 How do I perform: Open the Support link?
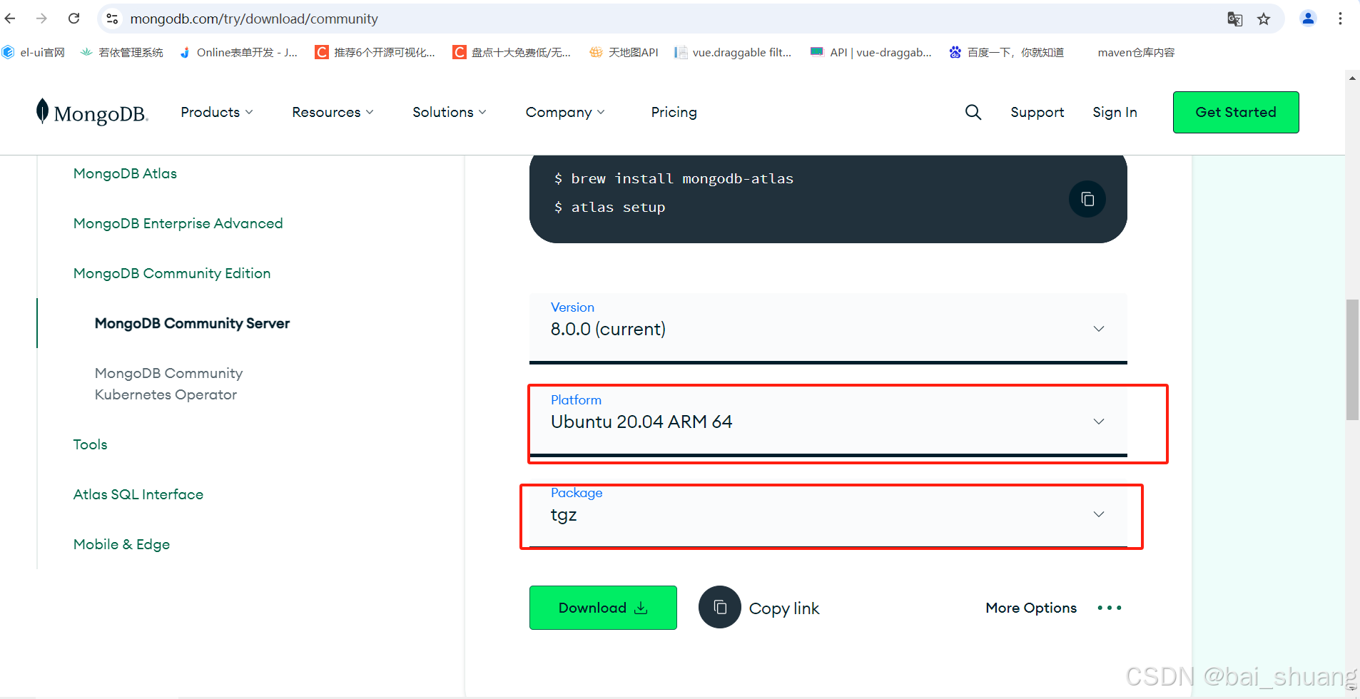(1037, 112)
